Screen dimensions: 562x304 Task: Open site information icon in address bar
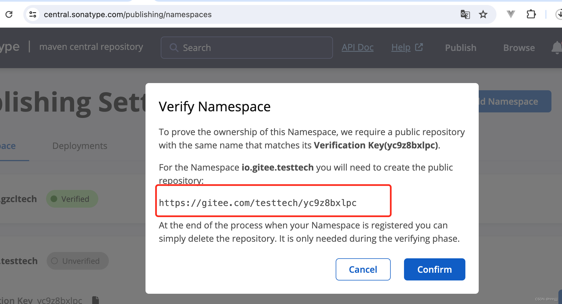(33, 14)
